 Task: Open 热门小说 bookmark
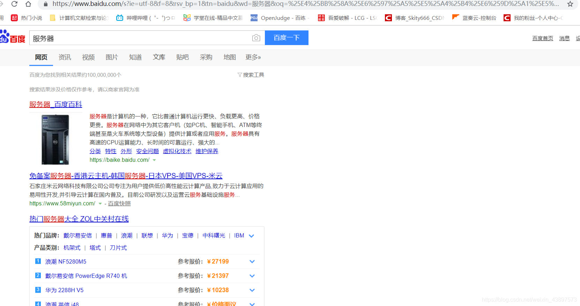tap(27, 18)
